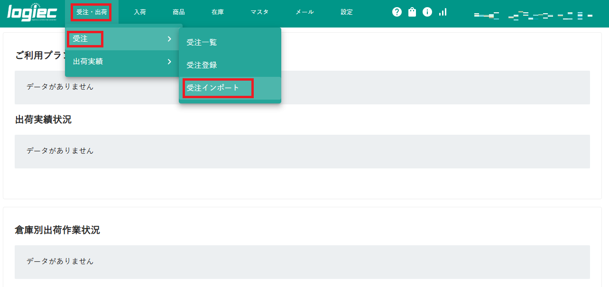This screenshot has height=287, width=609.
Task: Open the help question mark icon
Action: [x=397, y=12]
